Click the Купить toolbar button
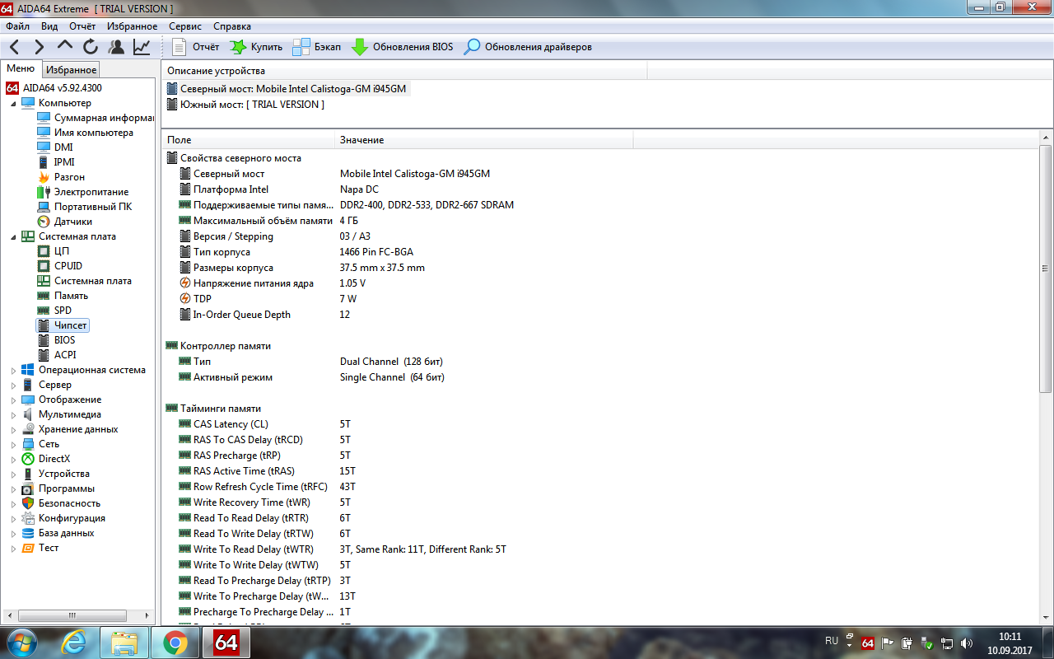This screenshot has width=1054, height=659. 256,47
